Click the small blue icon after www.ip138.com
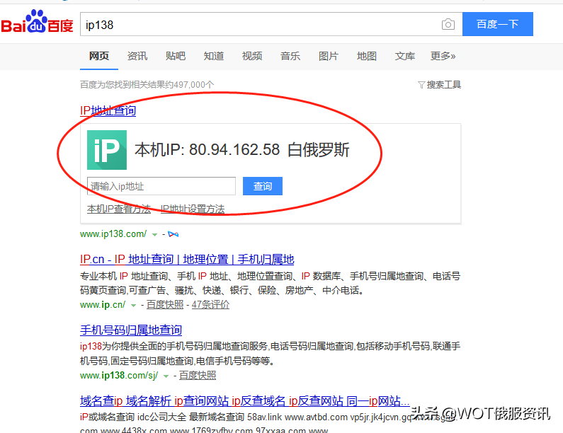Screen dimensions: 563x433 pos(173,234)
